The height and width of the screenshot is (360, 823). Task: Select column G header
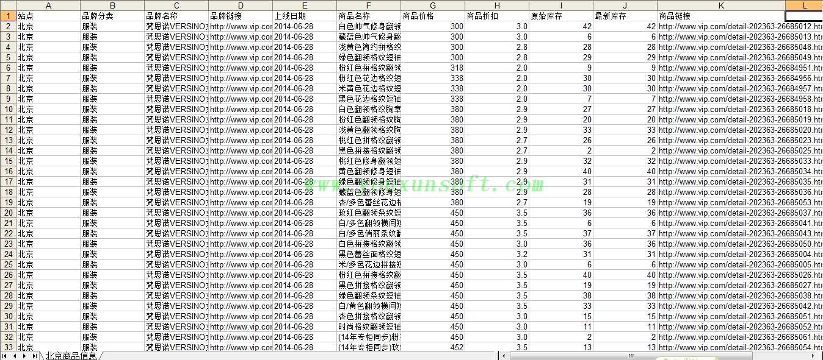click(433, 5)
